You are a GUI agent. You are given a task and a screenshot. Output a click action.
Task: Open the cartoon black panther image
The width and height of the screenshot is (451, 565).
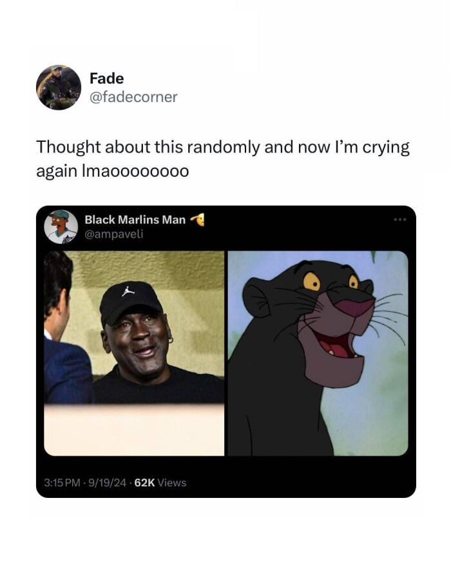pos(318,353)
